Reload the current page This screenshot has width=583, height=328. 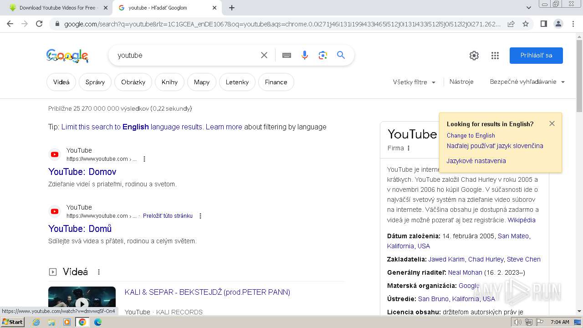(x=39, y=24)
